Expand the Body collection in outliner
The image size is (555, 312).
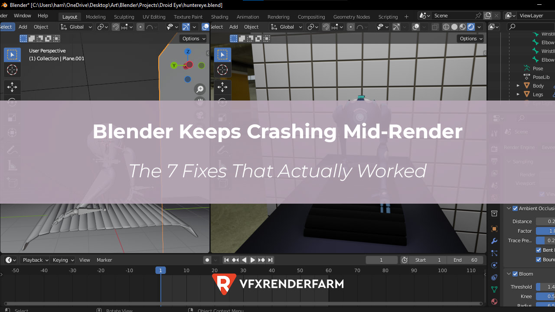(518, 86)
